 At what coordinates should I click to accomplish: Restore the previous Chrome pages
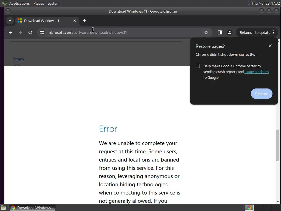pyautogui.click(x=262, y=94)
